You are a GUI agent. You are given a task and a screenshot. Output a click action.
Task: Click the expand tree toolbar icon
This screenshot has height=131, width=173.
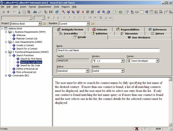tap(46, 12)
